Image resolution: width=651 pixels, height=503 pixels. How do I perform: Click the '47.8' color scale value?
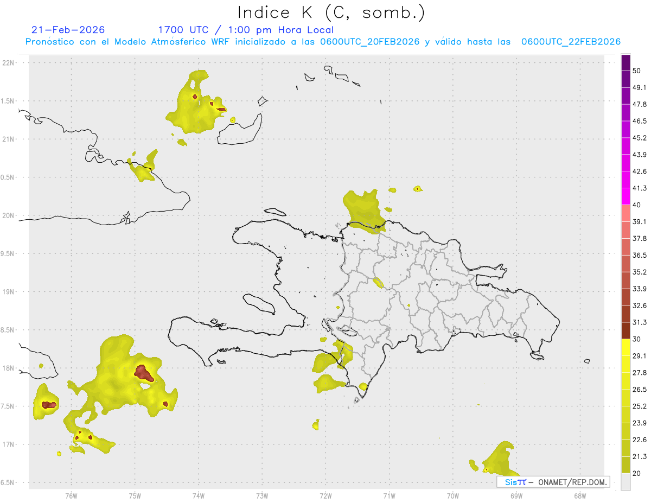[639, 104]
